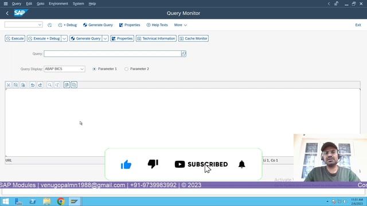Open PowerShell from the taskbar
This screenshot has height=206, width=367.
pos(33,201)
